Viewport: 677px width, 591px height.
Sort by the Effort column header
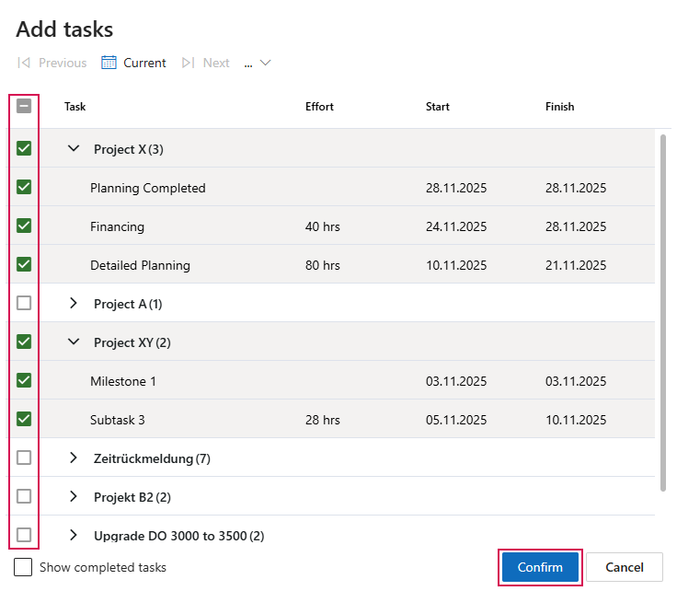coord(319,107)
